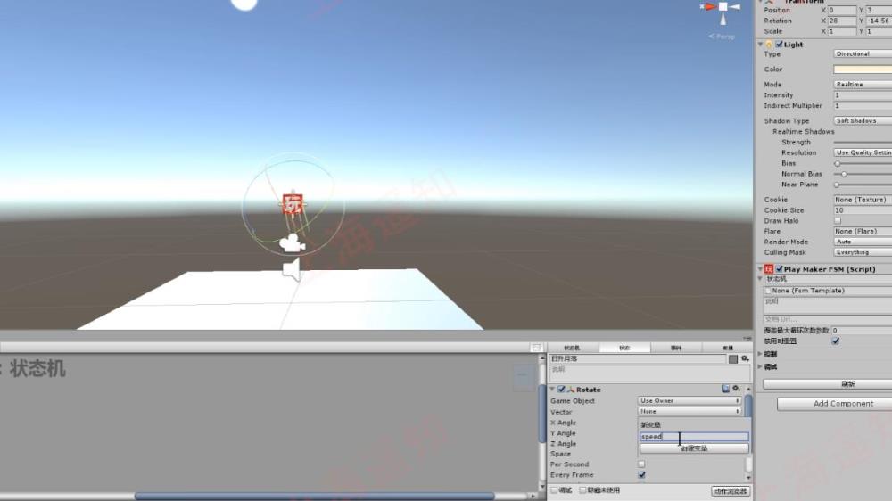Click the Light component icon
Screen dimensions: 892x501
[769, 45]
